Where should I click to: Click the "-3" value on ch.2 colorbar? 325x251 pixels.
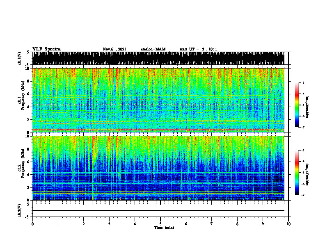coord(303,151)
